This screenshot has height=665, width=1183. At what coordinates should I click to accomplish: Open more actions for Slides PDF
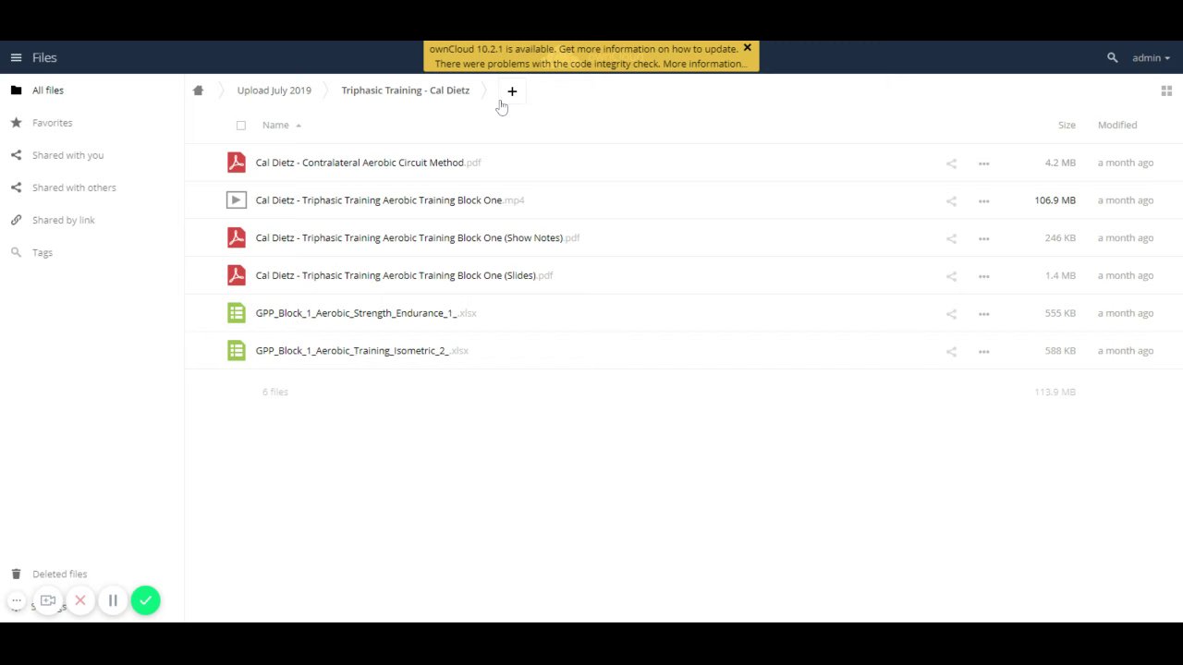[x=983, y=276]
